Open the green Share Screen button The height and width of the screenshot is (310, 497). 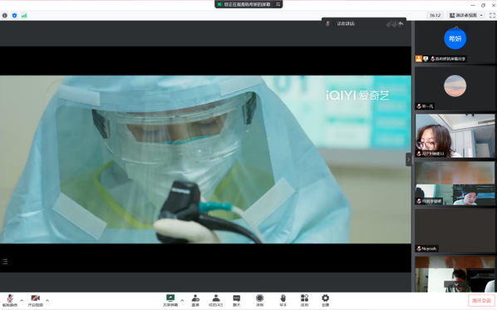pyautogui.click(x=170, y=300)
